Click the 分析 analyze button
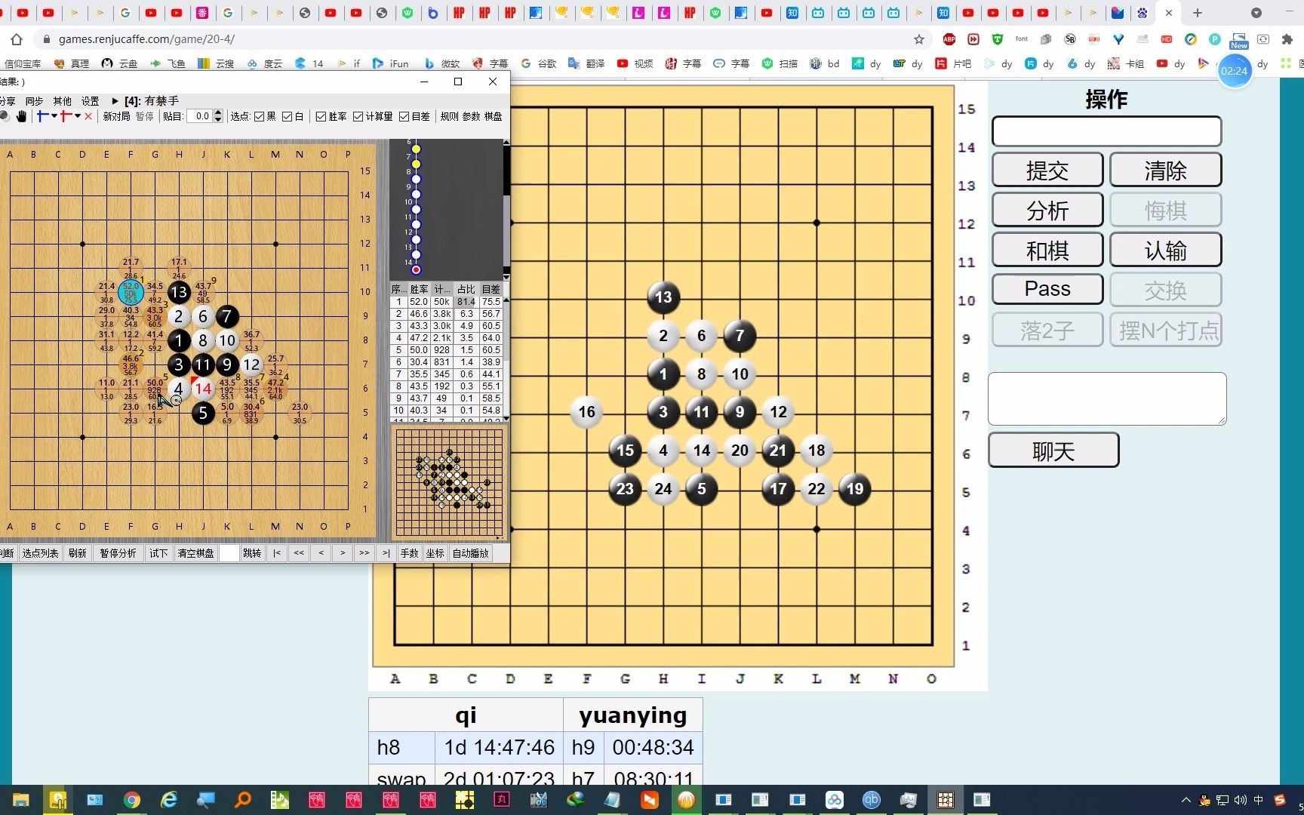 click(1047, 210)
